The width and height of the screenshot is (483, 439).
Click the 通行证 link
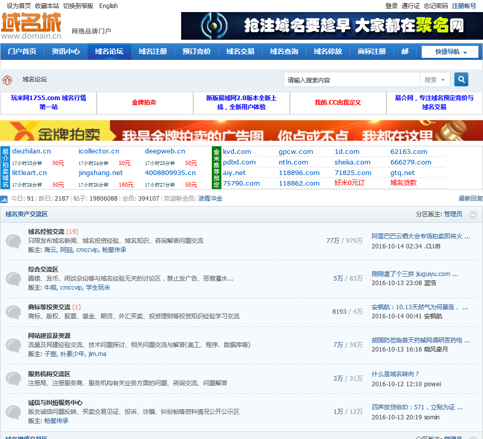(x=411, y=6)
